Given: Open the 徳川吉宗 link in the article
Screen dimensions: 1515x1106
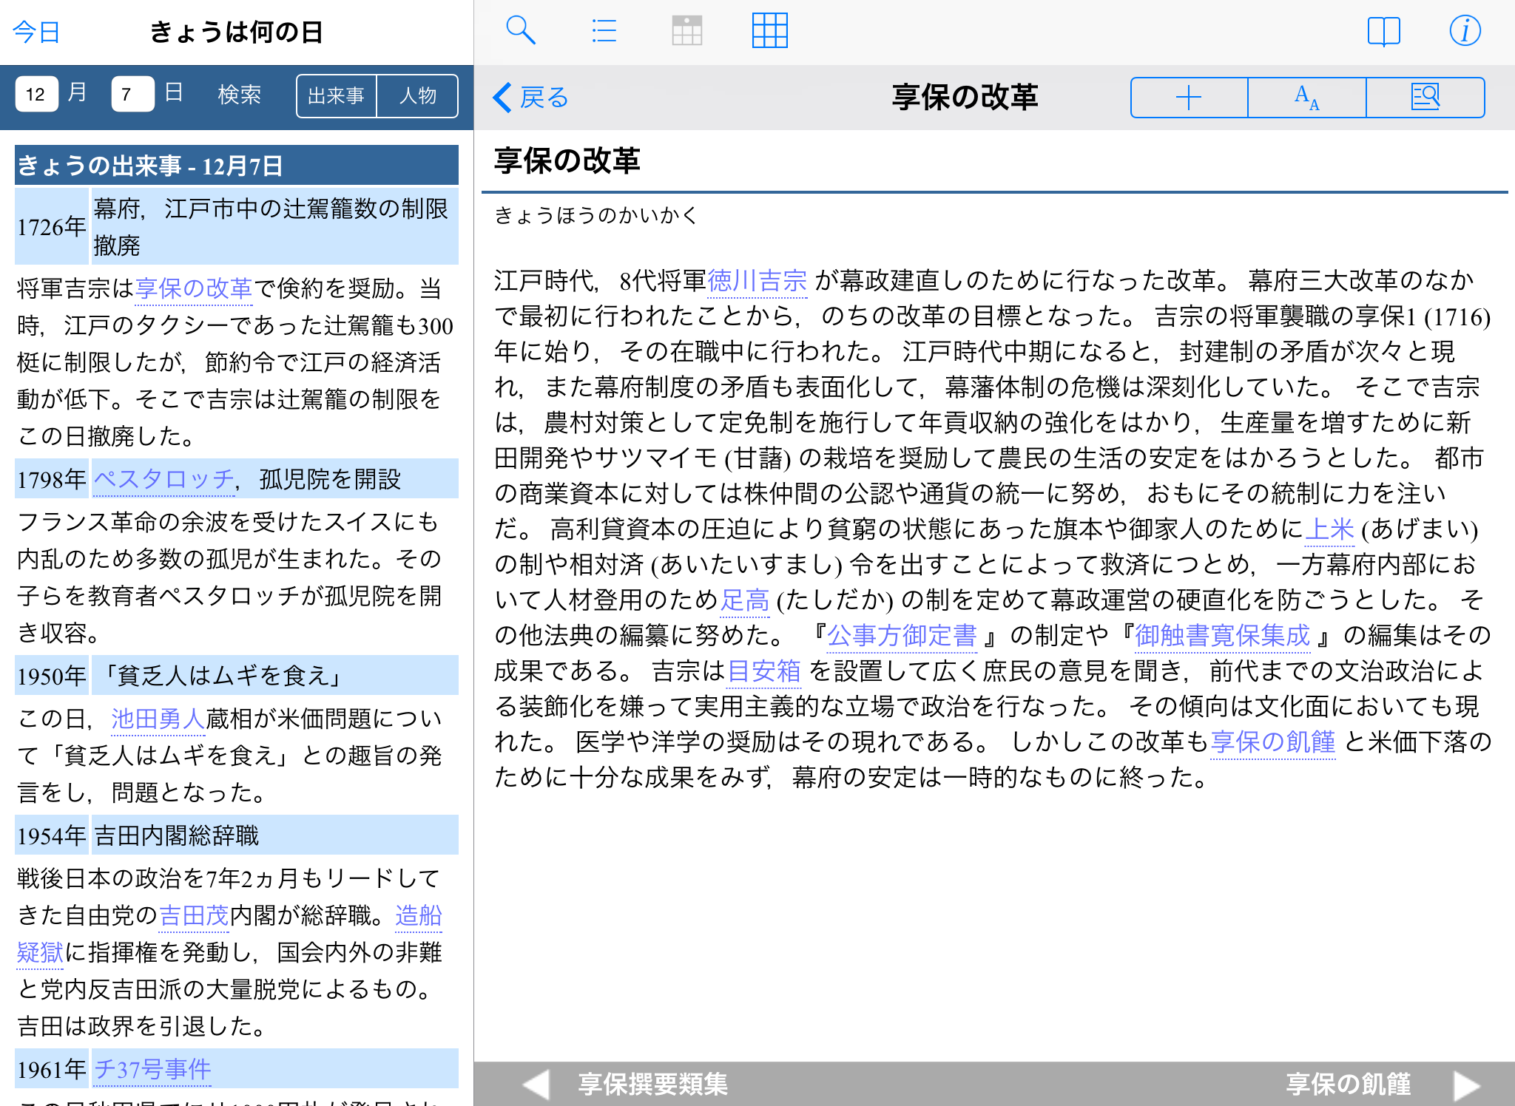Looking at the screenshot, I should [757, 281].
